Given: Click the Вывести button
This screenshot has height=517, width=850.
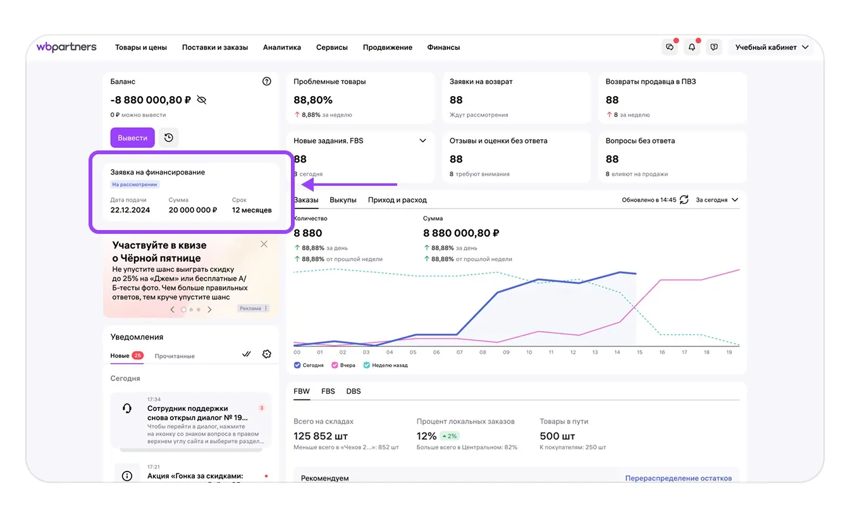Looking at the screenshot, I should pos(132,138).
